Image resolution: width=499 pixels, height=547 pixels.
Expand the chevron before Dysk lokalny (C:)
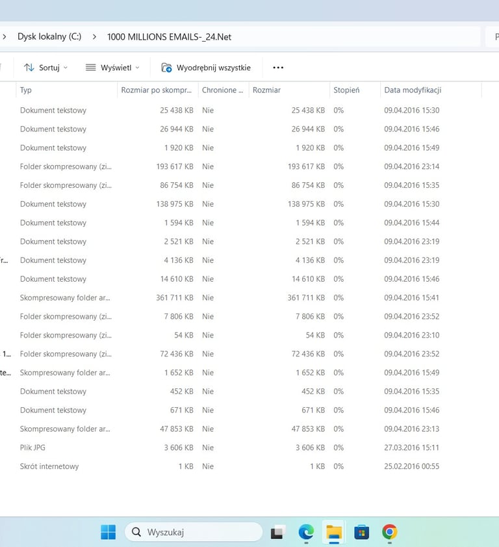[x=4, y=36]
